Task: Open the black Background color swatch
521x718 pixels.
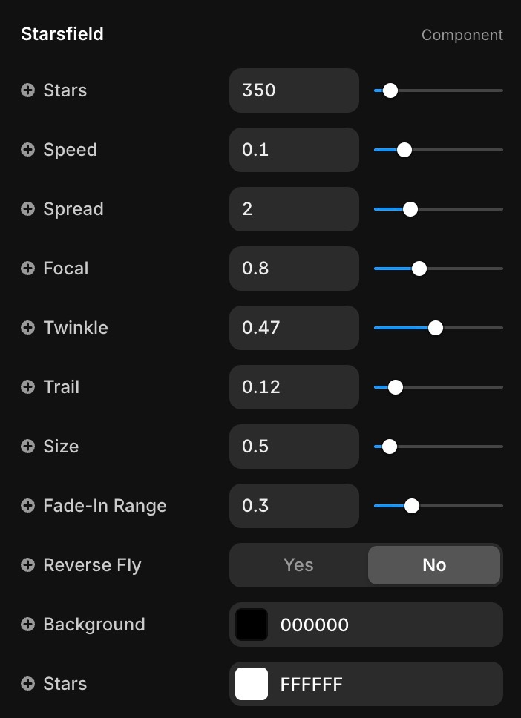Action: pos(252,625)
